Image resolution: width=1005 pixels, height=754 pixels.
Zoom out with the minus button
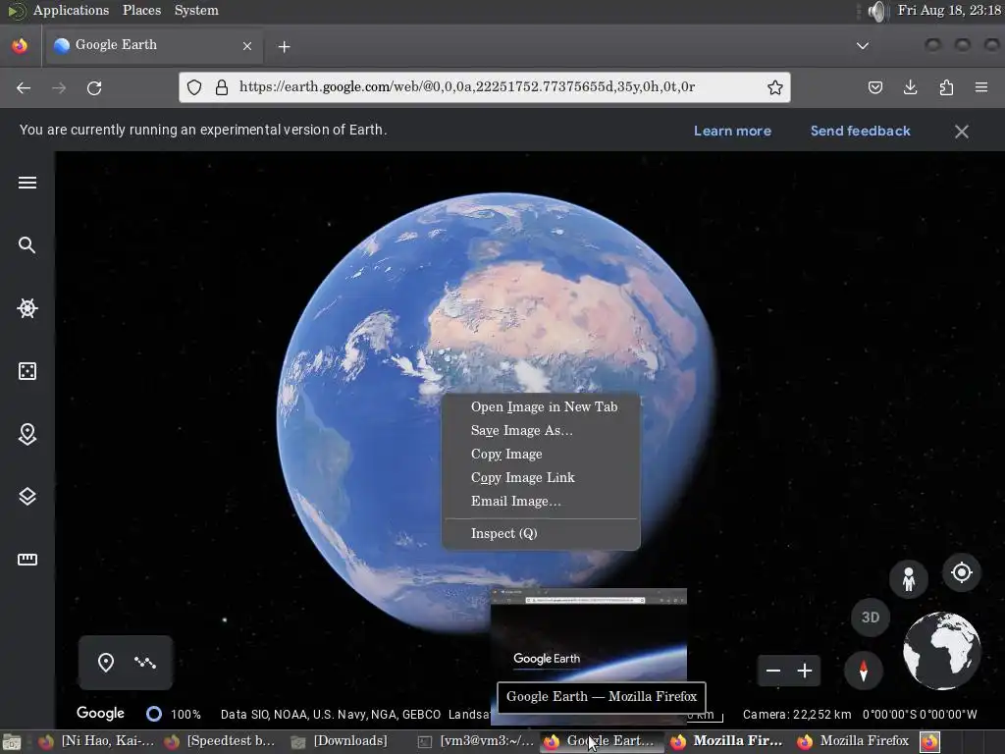[x=773, y=672]
